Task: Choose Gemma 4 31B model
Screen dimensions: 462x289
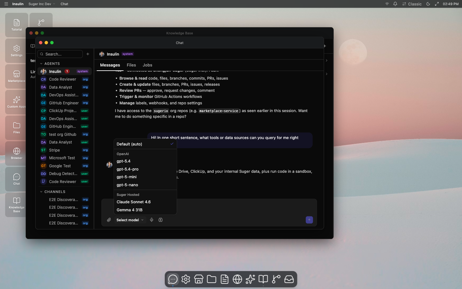Action: (x=145, y=210)
